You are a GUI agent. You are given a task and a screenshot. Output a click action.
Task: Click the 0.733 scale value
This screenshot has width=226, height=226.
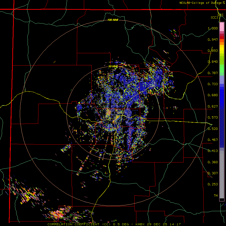213,84
